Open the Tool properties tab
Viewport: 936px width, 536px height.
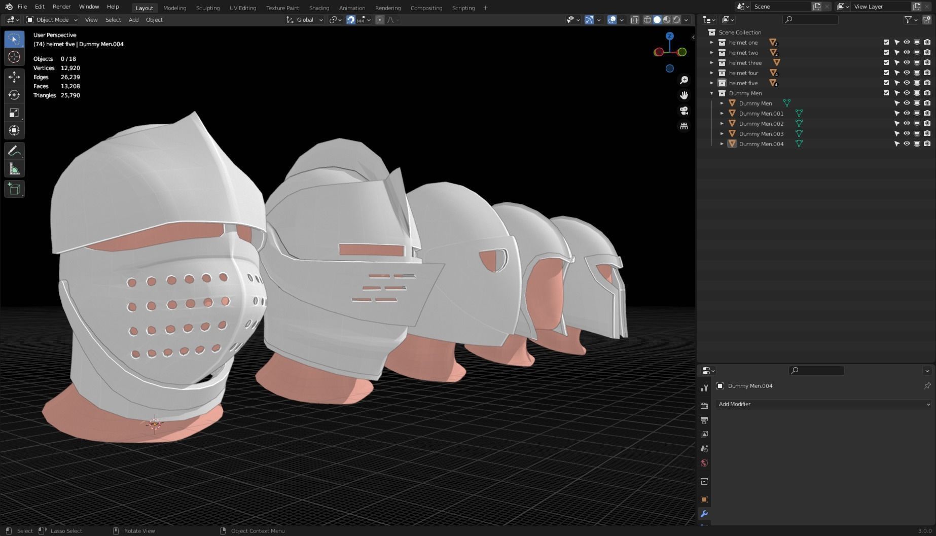pyautogui.click(x=704, y=388)
